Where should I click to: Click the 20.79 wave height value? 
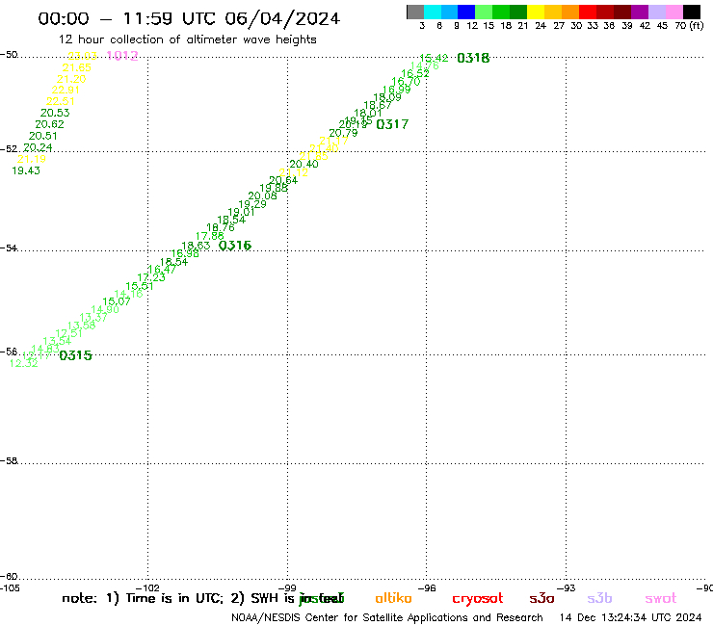click(x=343, y=133)
